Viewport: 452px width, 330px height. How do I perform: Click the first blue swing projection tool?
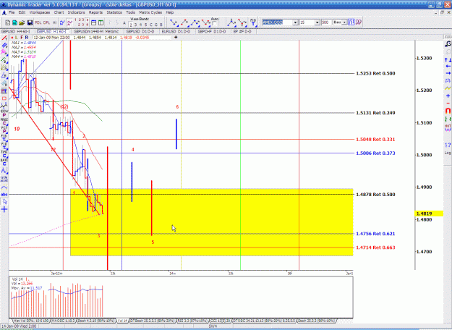tap(174, 22)
